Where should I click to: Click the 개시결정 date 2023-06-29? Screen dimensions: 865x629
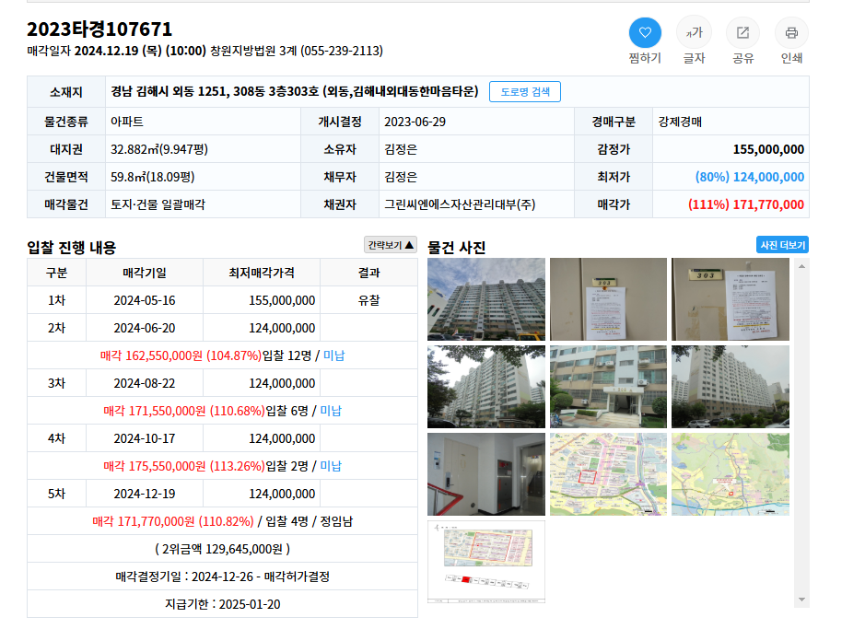[415, 122]
